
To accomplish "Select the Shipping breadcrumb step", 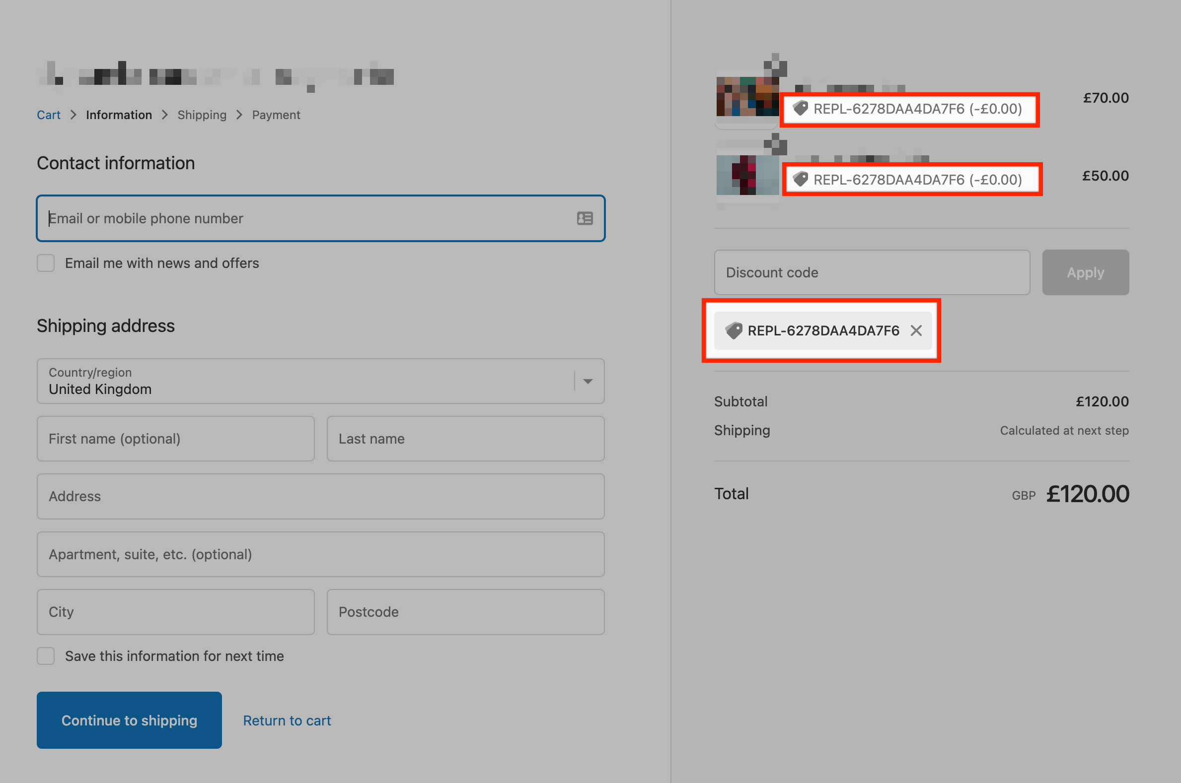I will tap(202, 115).
